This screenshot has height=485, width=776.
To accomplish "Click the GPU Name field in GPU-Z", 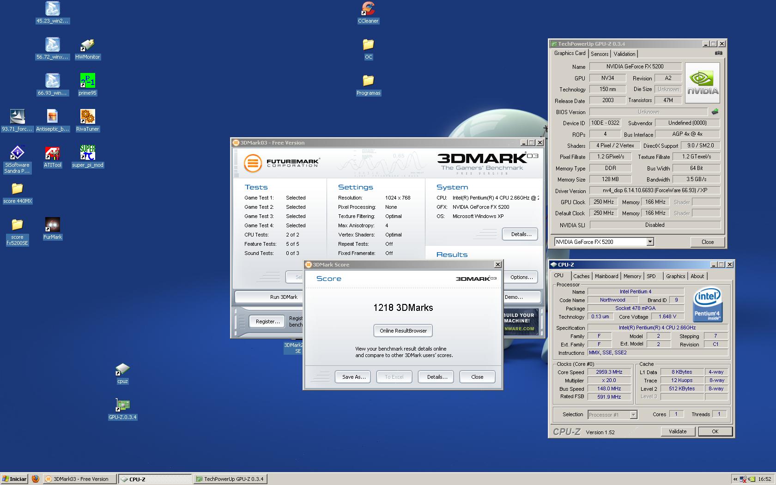I will click(x=636, y=67).
